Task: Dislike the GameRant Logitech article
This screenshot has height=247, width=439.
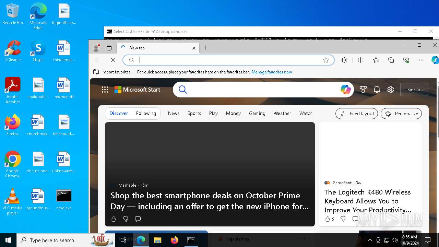Action: click(x=343, y=219)
